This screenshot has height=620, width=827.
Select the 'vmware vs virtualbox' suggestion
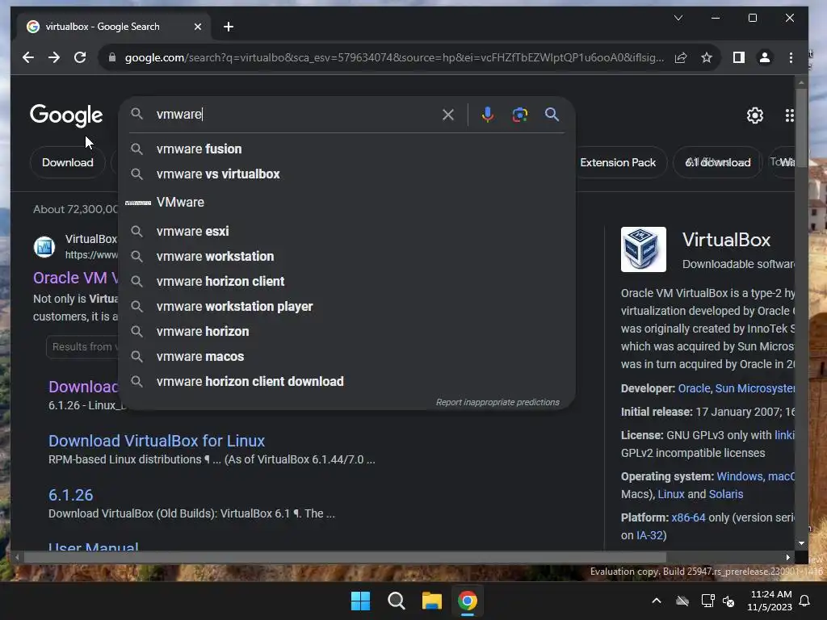pos(347,174)
